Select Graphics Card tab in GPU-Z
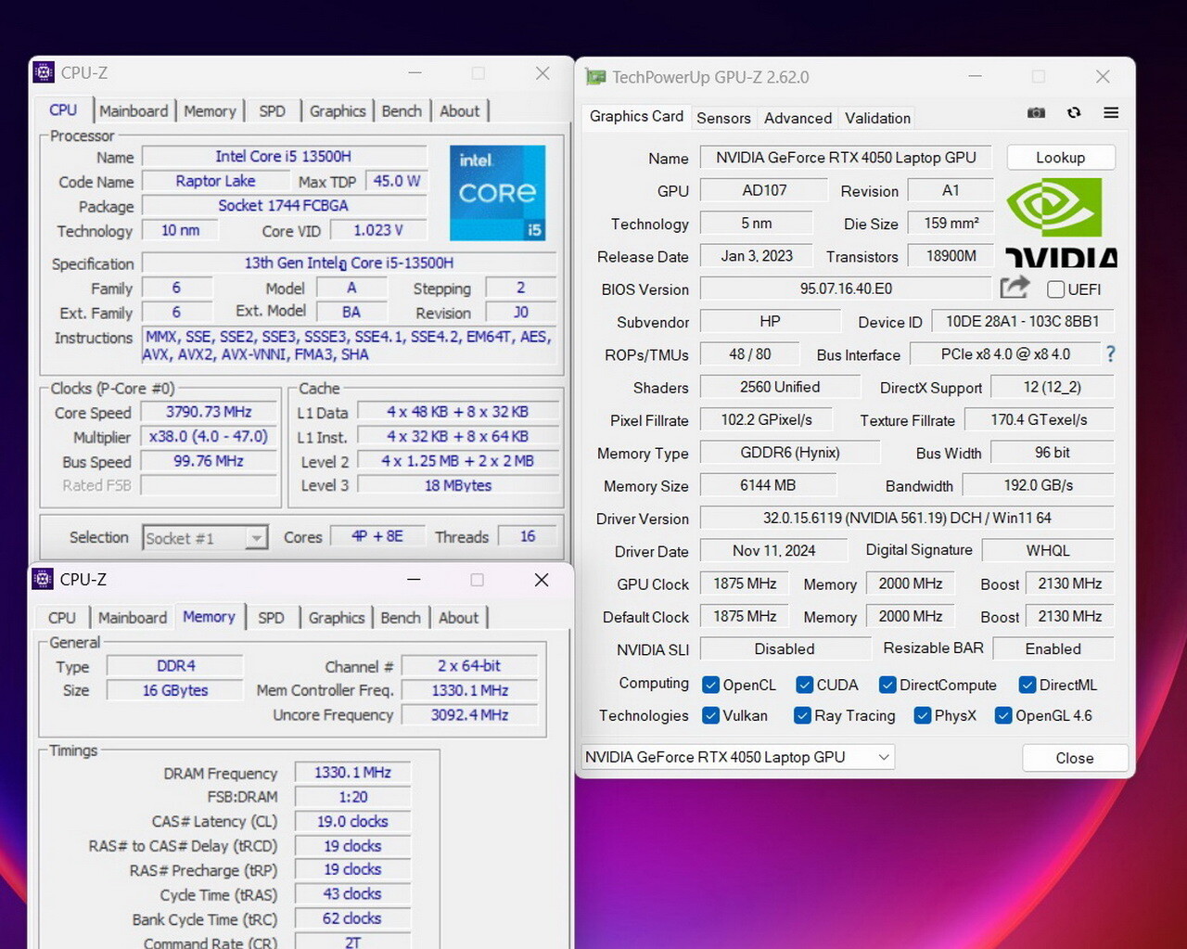Screen dimensions: 1187x949 pos(636,116)
